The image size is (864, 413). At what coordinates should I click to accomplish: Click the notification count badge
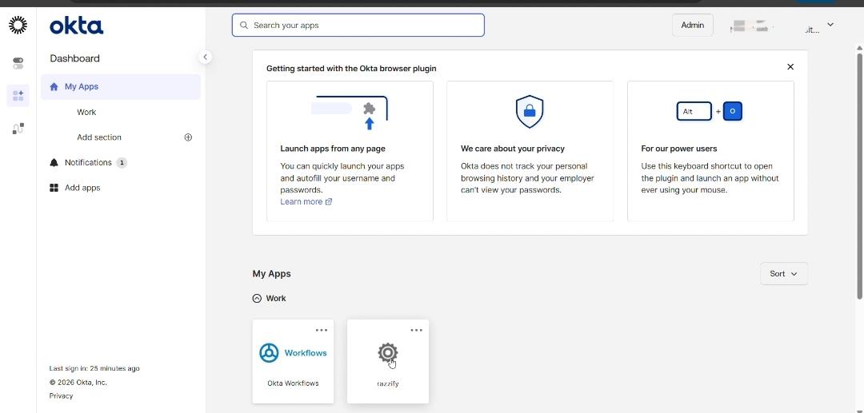pos(122,163)
